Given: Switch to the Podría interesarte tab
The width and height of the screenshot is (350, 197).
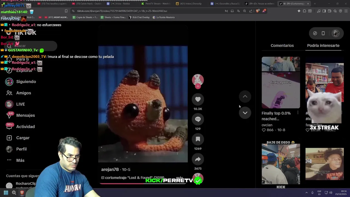Looking at the screenshot, I should [323, 45].
